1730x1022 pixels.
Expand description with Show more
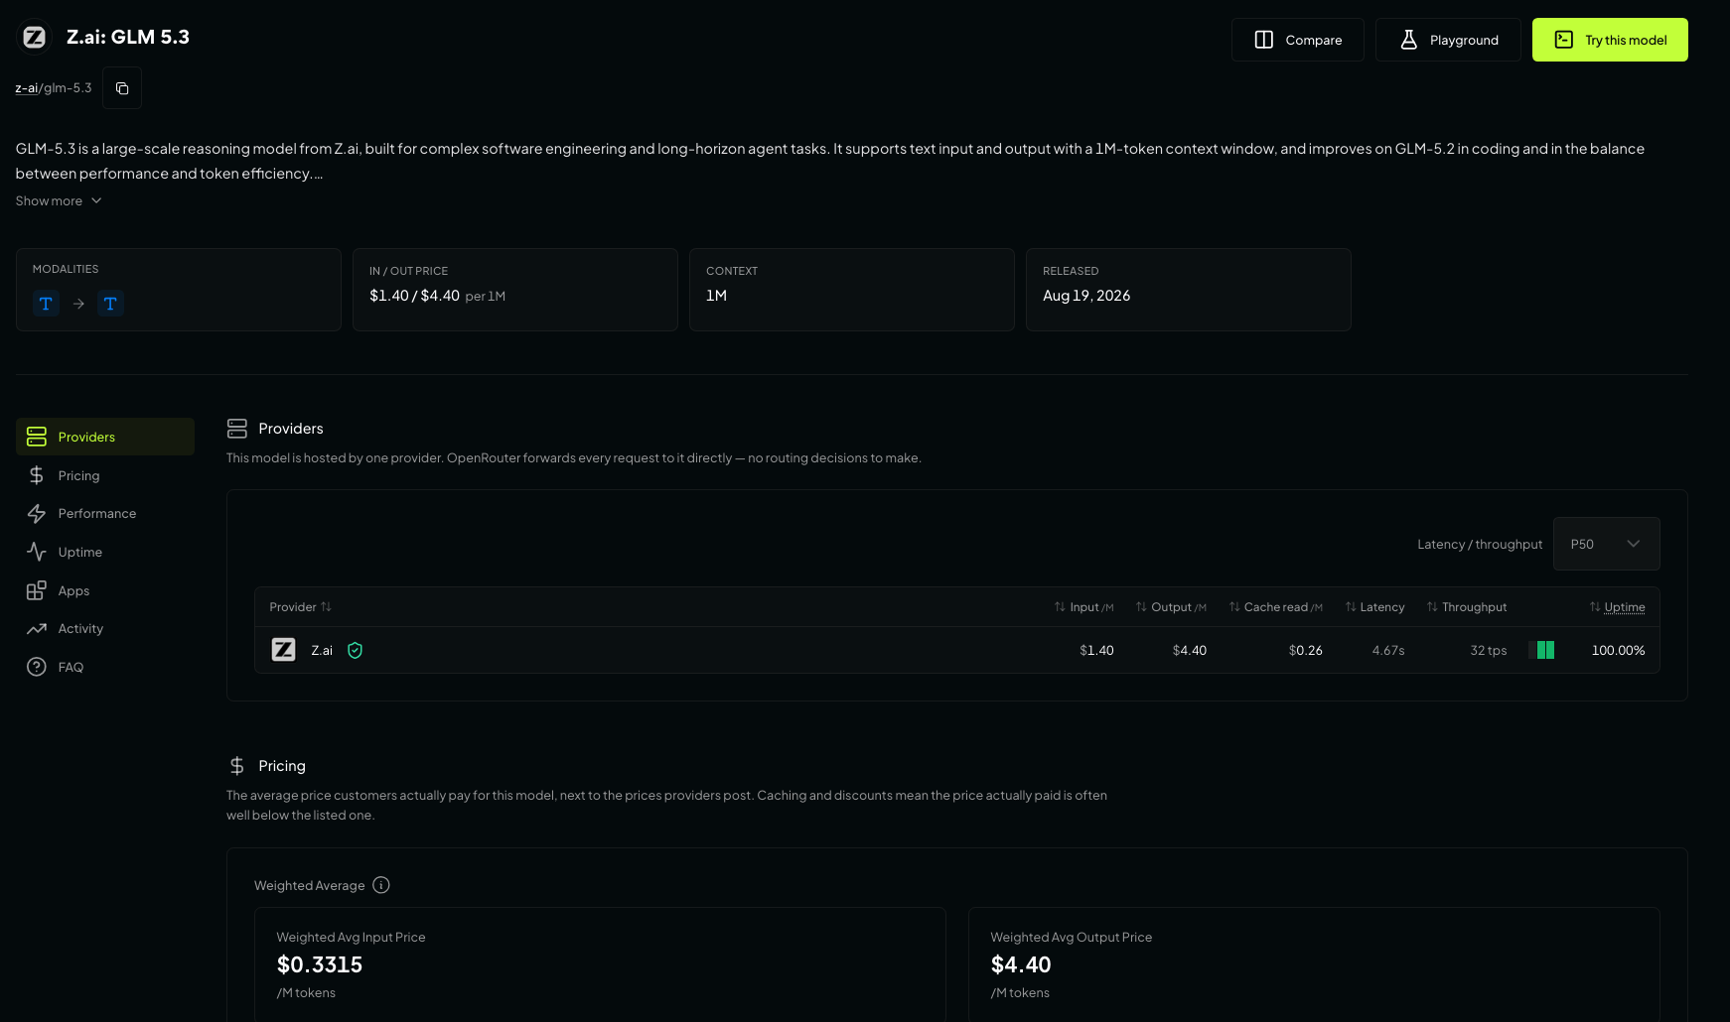point(59,200)
